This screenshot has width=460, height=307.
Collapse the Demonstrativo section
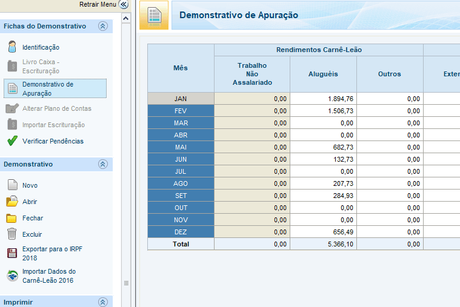[x=102, y=164]
